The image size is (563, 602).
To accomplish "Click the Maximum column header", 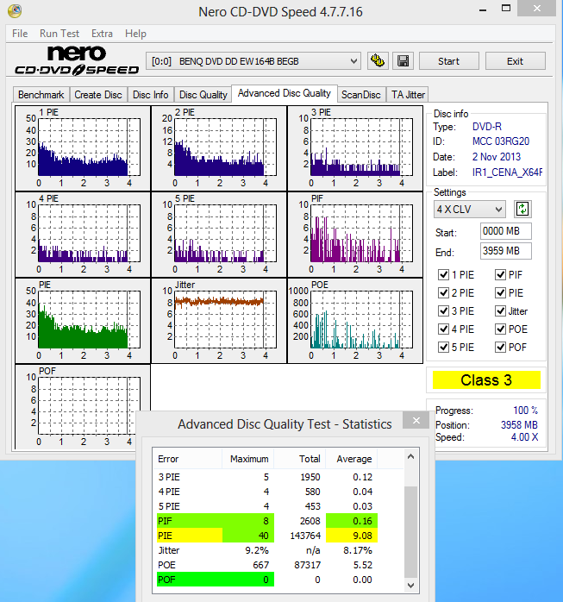I will click(x=248, y=459).
